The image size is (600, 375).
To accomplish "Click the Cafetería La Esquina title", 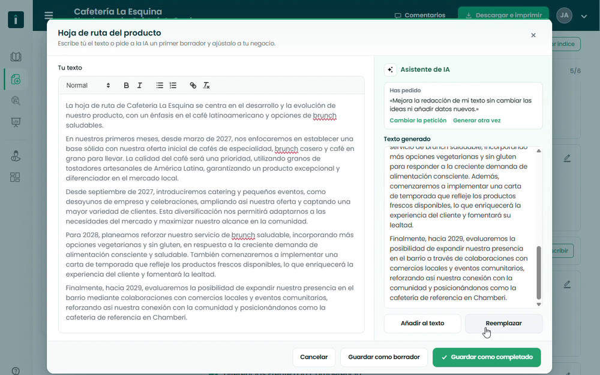I will pos(118,12).
